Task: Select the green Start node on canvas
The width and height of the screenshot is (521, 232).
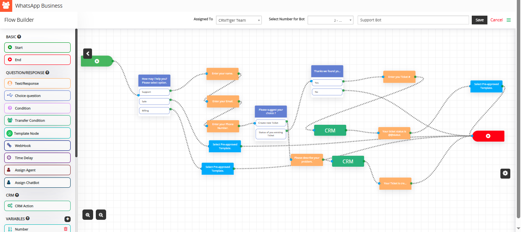Action: click(97, 61)
